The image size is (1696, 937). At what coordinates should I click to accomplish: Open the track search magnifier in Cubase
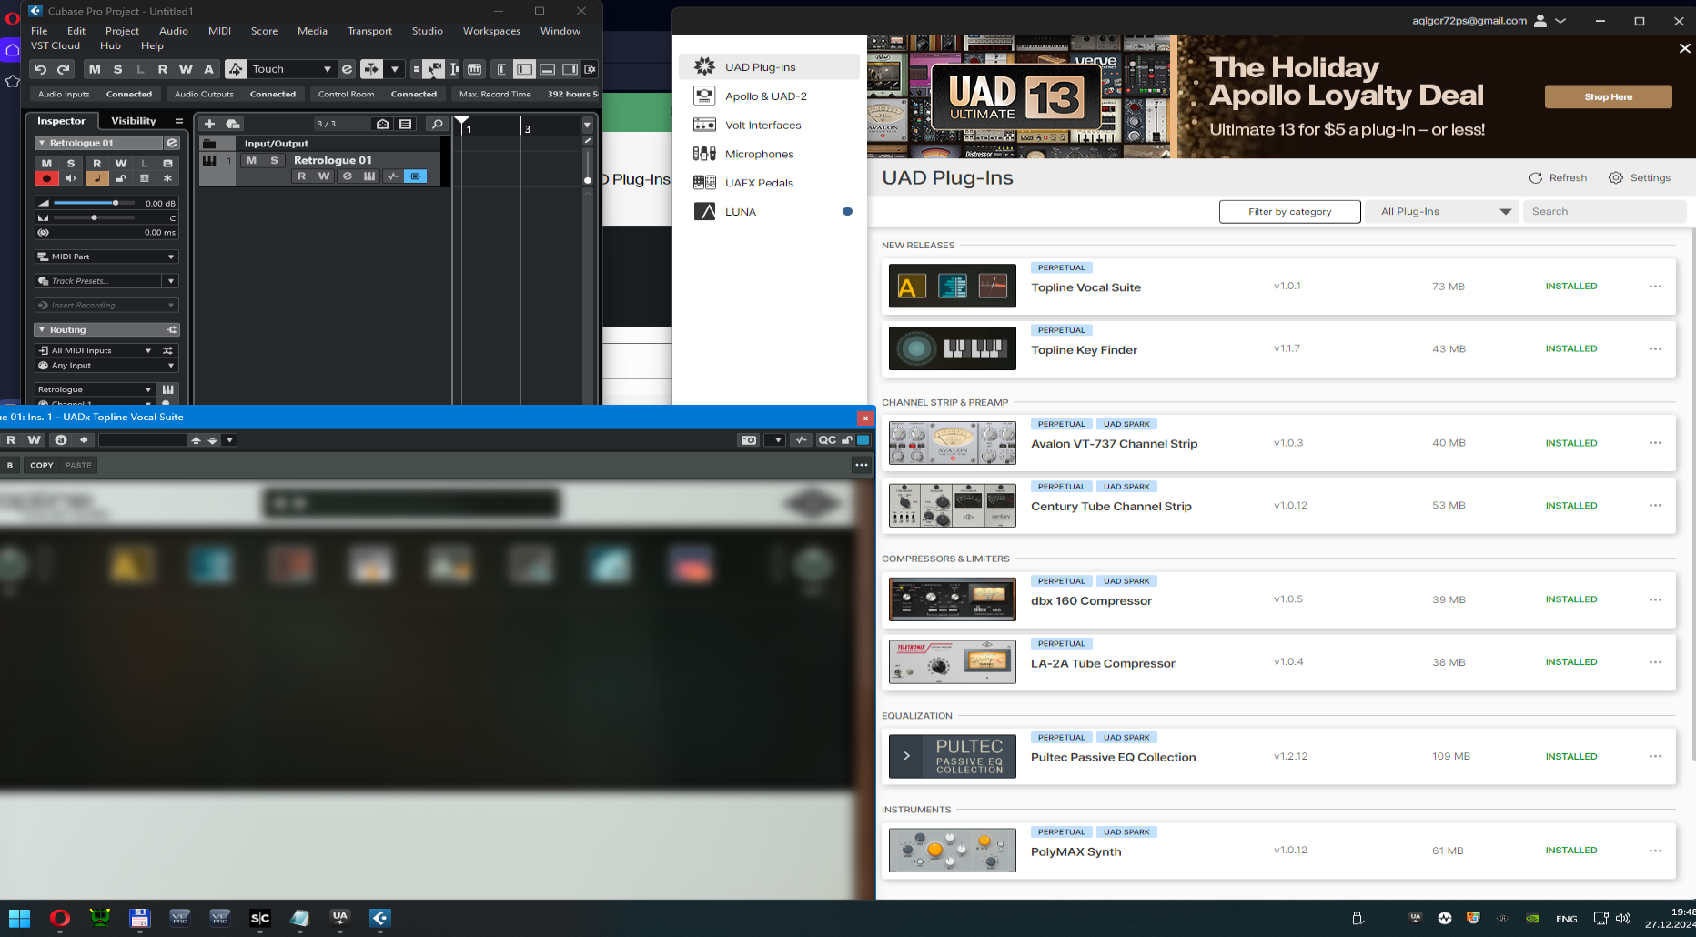pos(437,124)
